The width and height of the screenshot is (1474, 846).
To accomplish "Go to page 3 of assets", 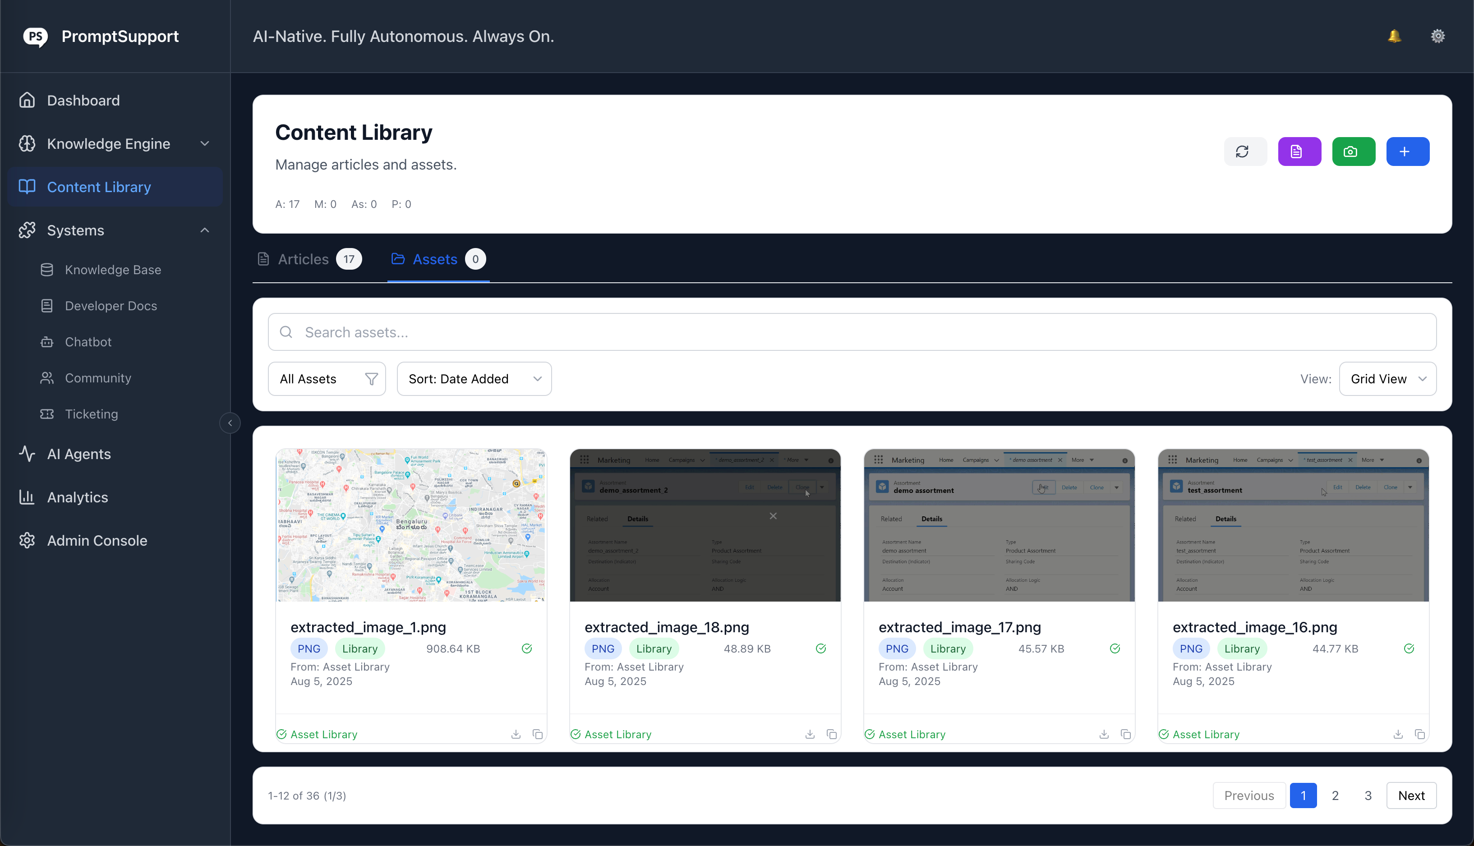I will click(x=1368, y=795).
